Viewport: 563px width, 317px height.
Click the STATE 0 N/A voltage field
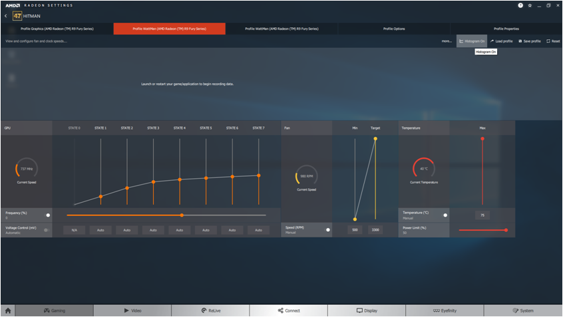pos(75,230)
